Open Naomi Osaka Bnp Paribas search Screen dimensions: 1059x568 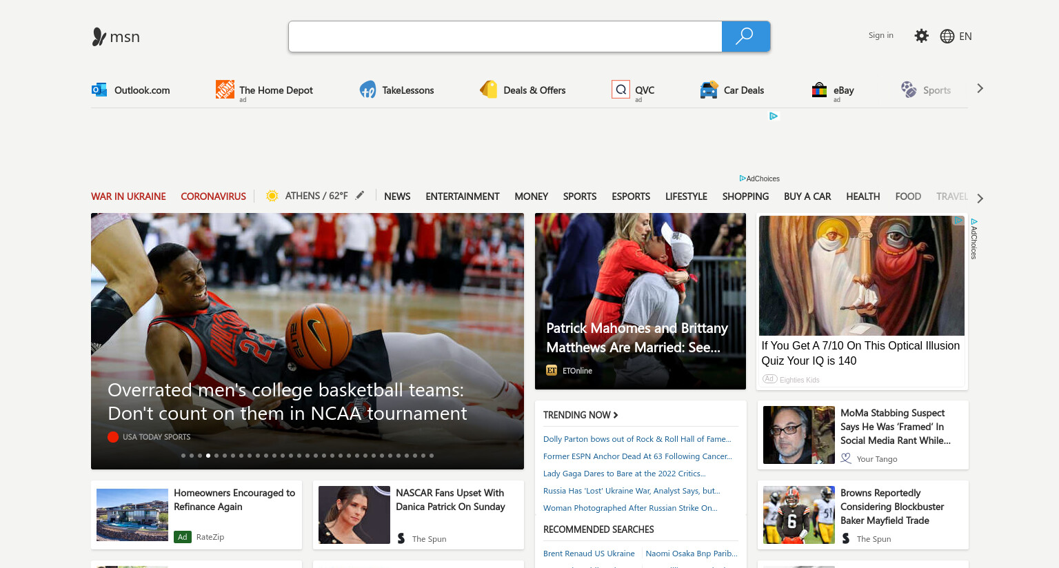692,554
